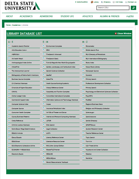Click the bullet icon beside Westlaw
The image size is (139, 179).
[x=83, y=154]
